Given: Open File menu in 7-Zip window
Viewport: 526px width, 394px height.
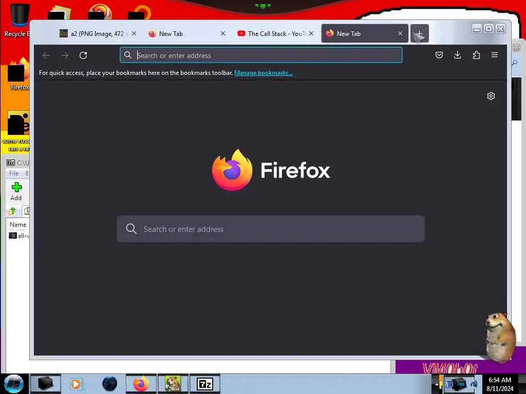Looking at the screenshot, I should click(x=14, y=173).
